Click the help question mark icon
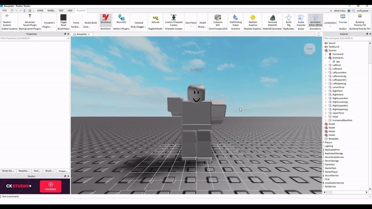Image resolution: width=372 pixels, height=209 pixels. coord(349,11)
